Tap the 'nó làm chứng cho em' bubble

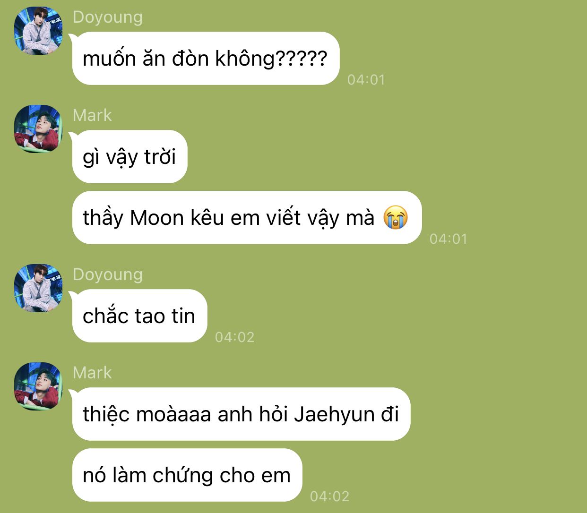pyautogui.click(x=187, y=475)
